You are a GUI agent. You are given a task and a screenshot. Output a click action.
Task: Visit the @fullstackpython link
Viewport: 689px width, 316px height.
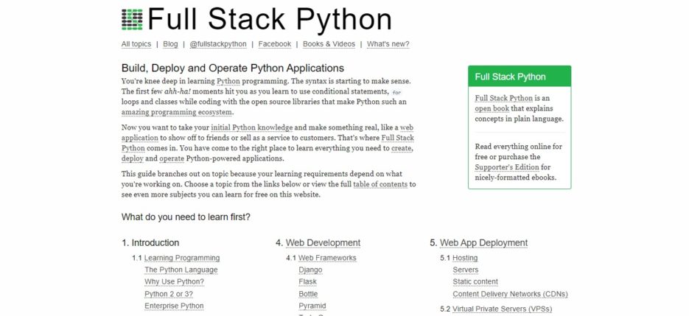(x=218, y=44)
